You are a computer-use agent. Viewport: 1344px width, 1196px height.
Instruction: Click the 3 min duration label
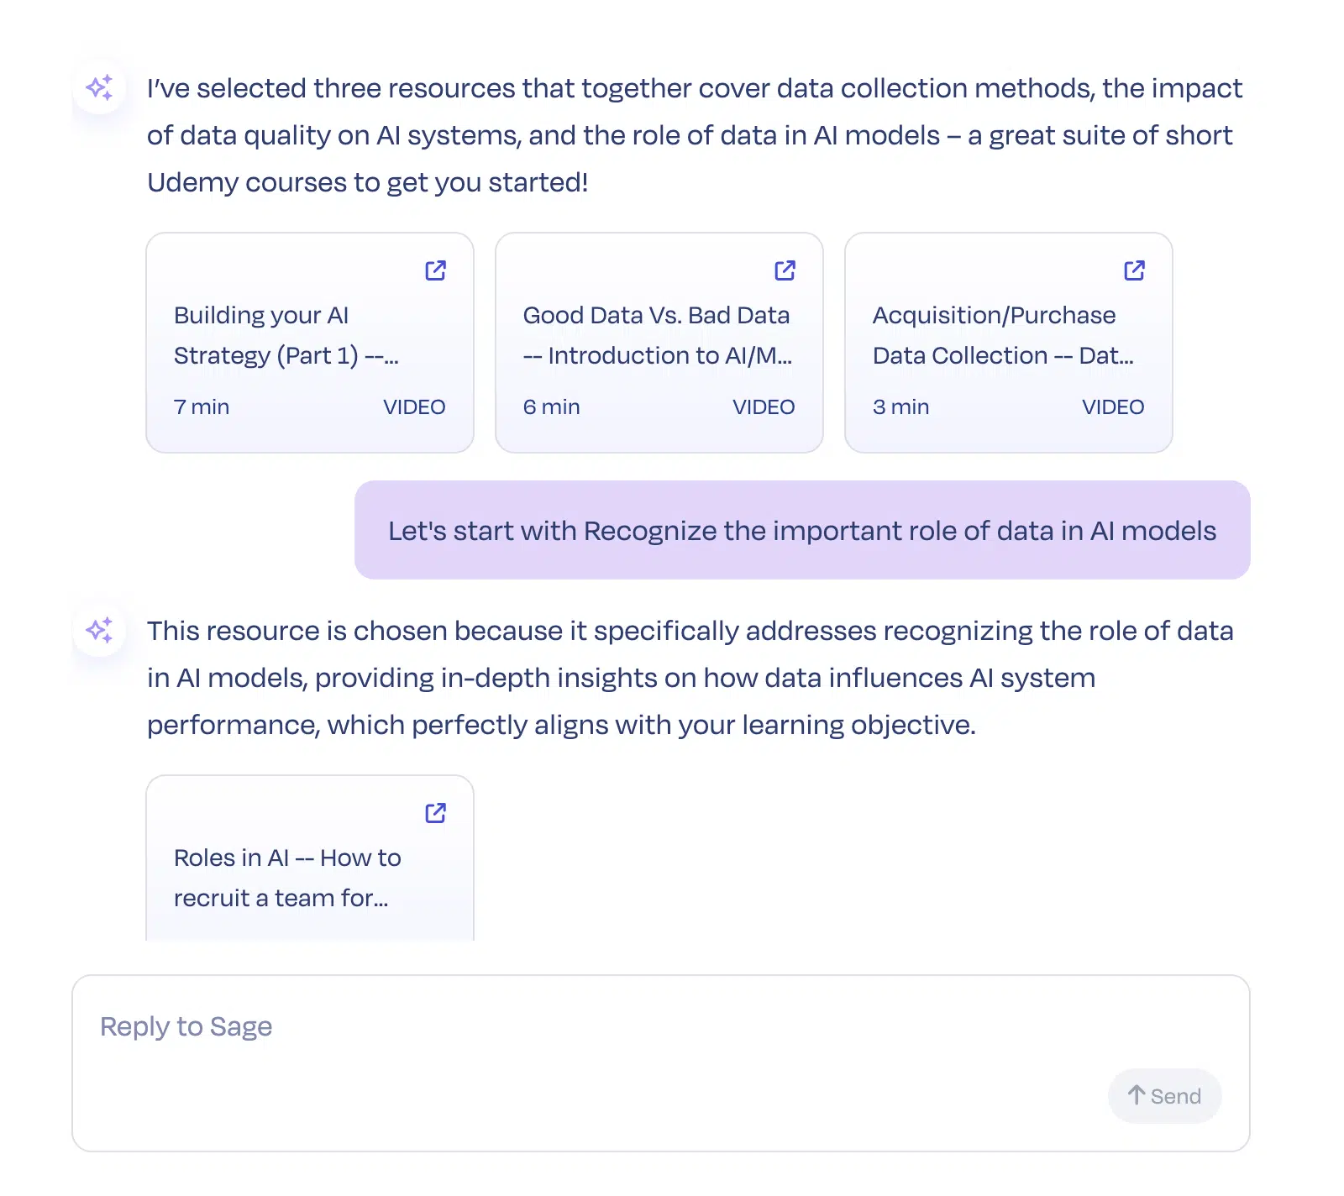900,407
